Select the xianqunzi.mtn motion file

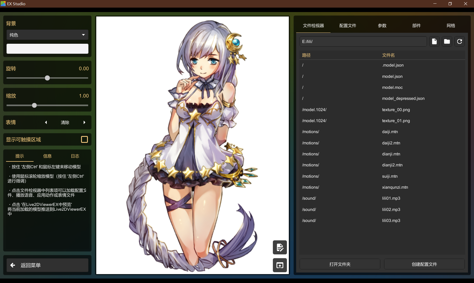pos(382,187)
